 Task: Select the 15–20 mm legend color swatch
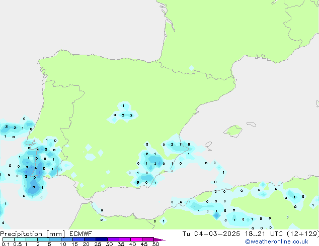(x=78, y=239)
